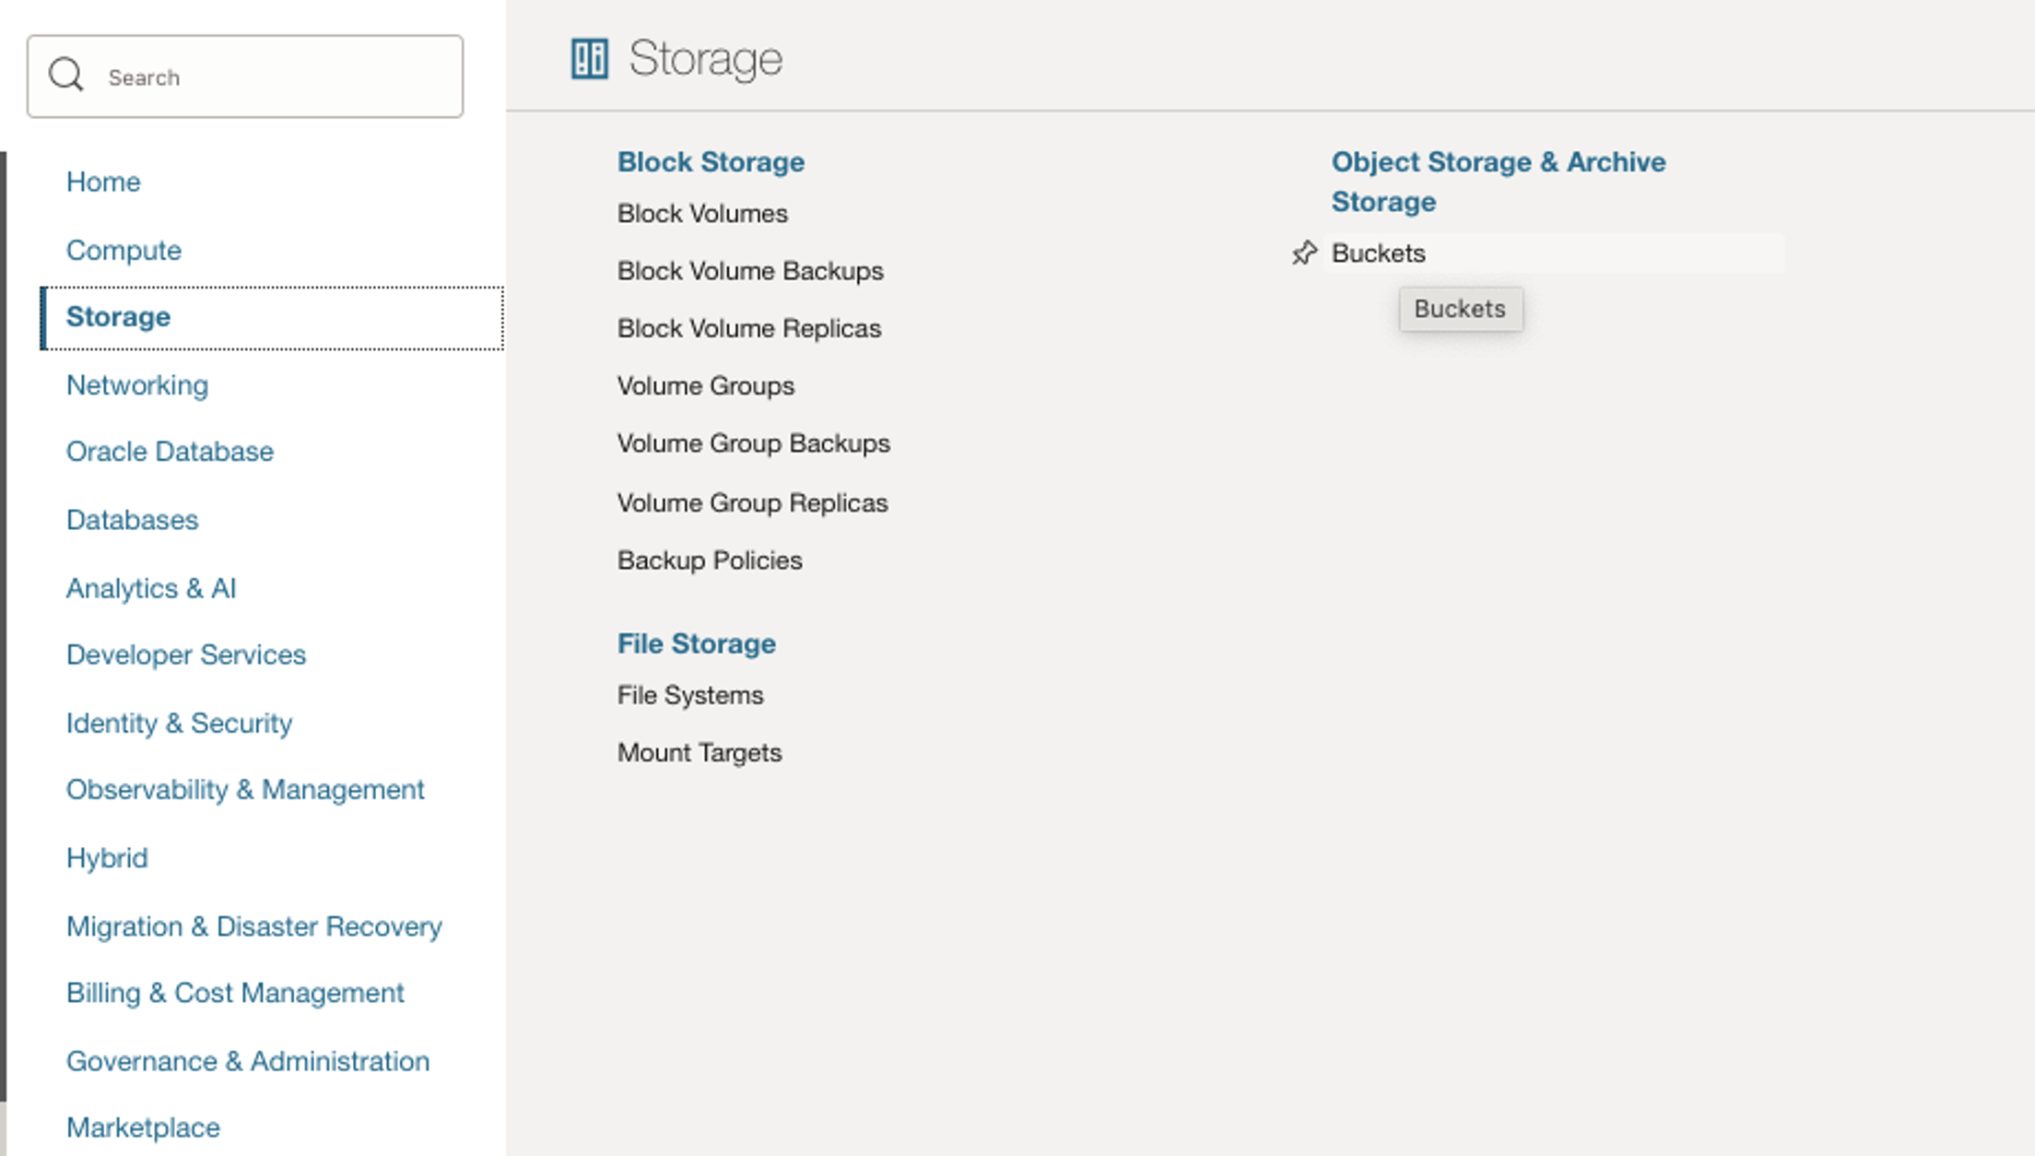Open the Volume Groups page
The image size is (2035, 1156).
(x=706, y=385)
